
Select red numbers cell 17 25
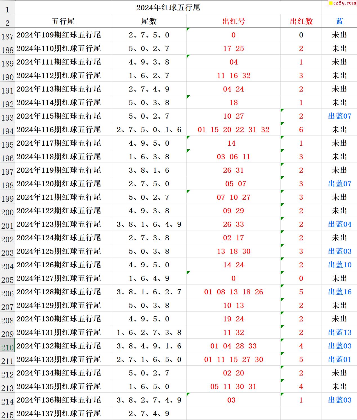pyautogui.click(x=233, y=48)
